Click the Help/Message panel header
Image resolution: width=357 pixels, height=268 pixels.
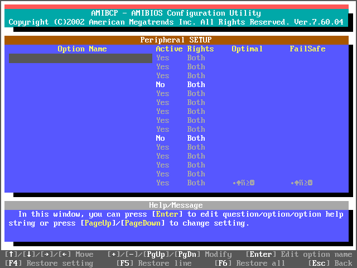(176, 205)
